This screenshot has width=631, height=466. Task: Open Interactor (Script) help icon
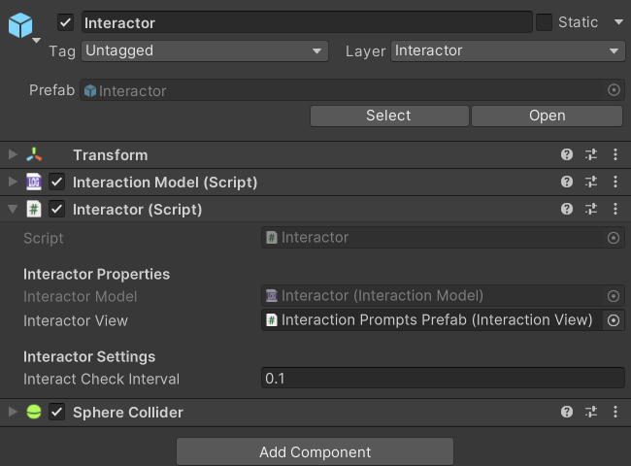(567, 209)
